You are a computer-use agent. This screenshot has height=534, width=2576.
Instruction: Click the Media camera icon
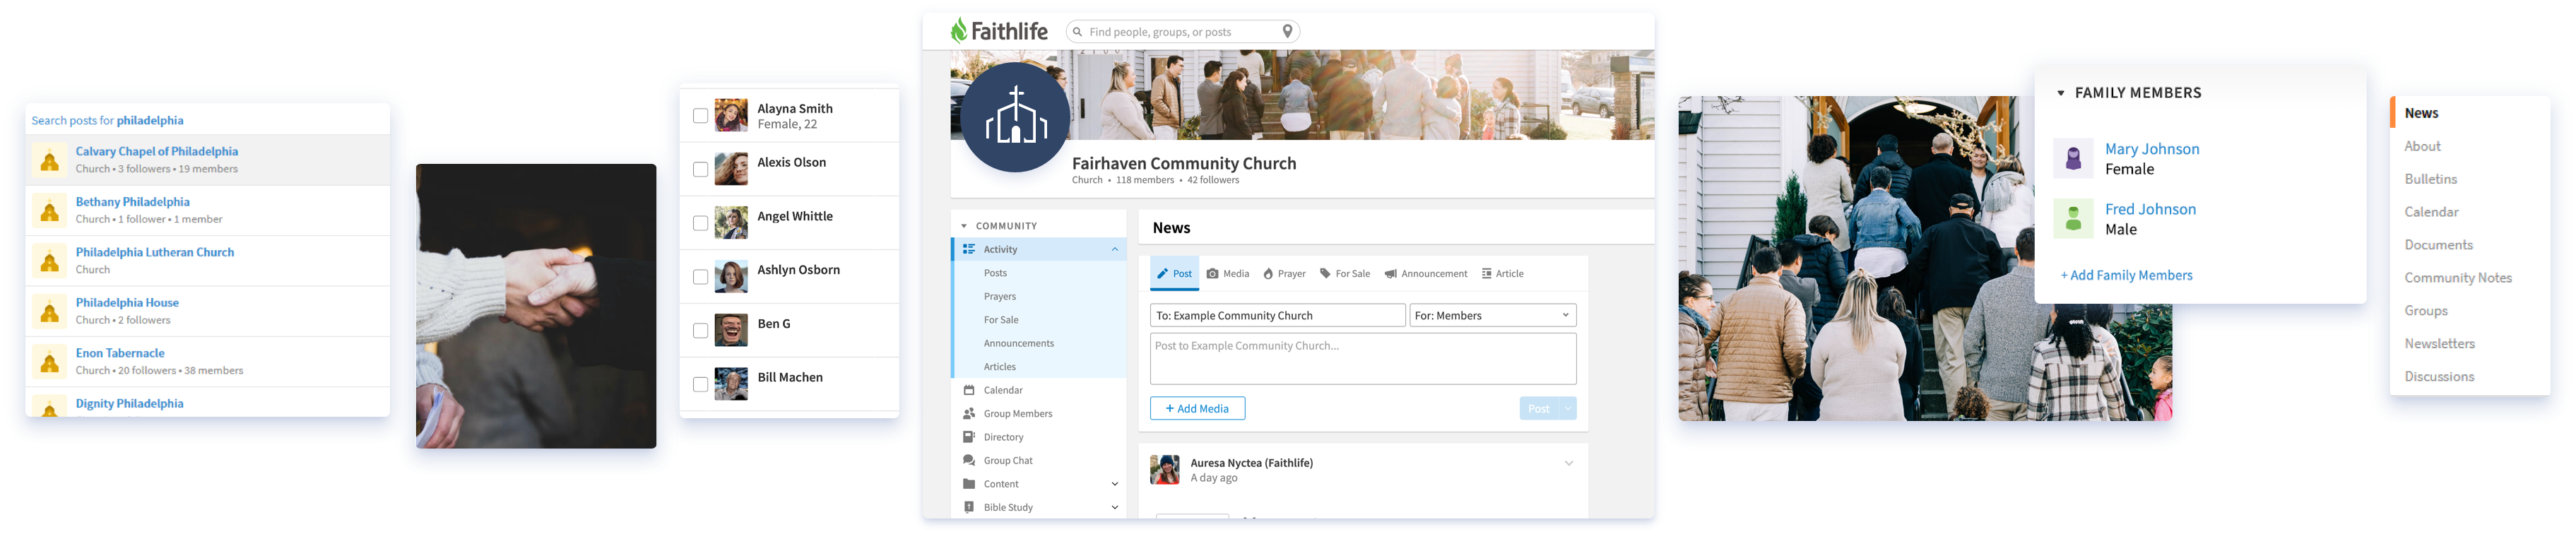coord(1212,273)
